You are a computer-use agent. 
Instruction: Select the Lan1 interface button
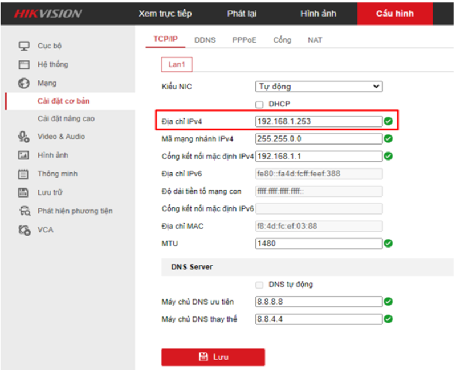[177, 64]
